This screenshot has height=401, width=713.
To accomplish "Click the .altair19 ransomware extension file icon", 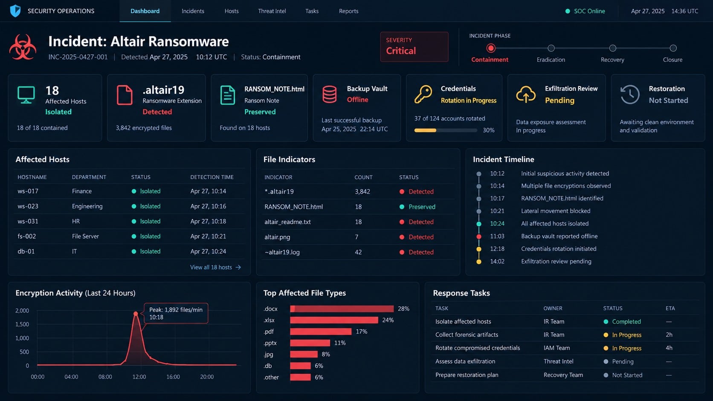I will pyautogui.click(x=125, y=95).
